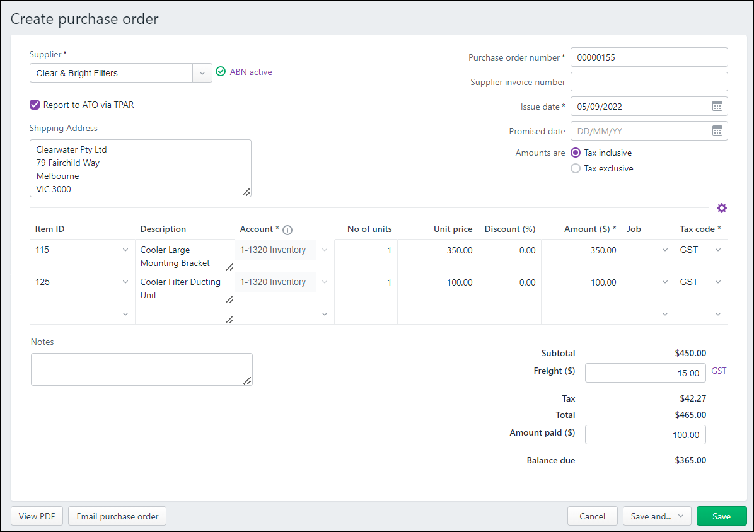Screen dimensions: 754x532
Task: Open the Supplier dropdown arrow
Action: [202, 72]
